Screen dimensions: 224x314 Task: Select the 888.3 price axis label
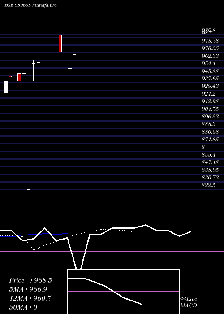tap(208, 124)
